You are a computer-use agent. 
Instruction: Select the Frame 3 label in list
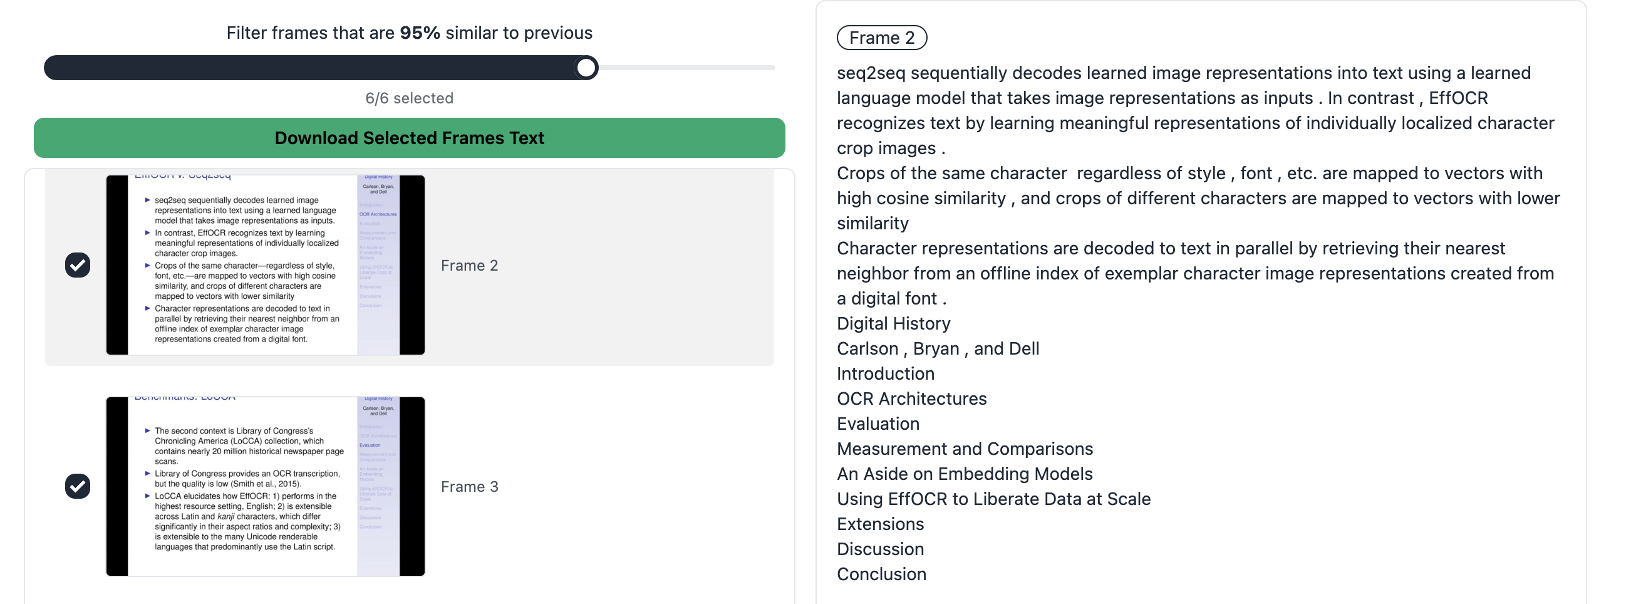coord(469,486)
